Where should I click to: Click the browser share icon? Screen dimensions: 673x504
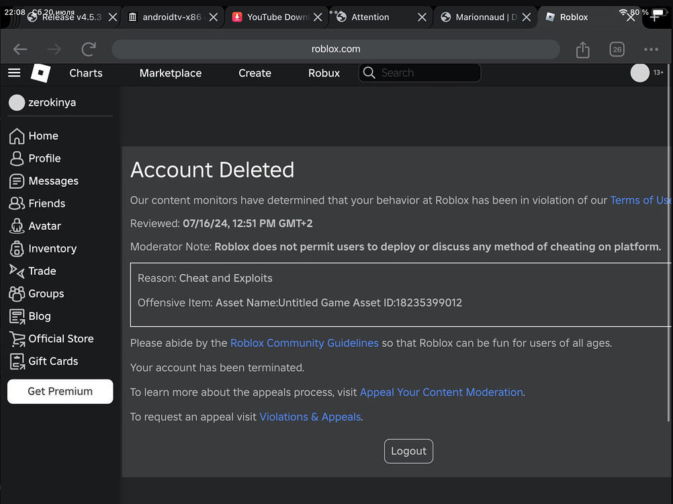582,49
